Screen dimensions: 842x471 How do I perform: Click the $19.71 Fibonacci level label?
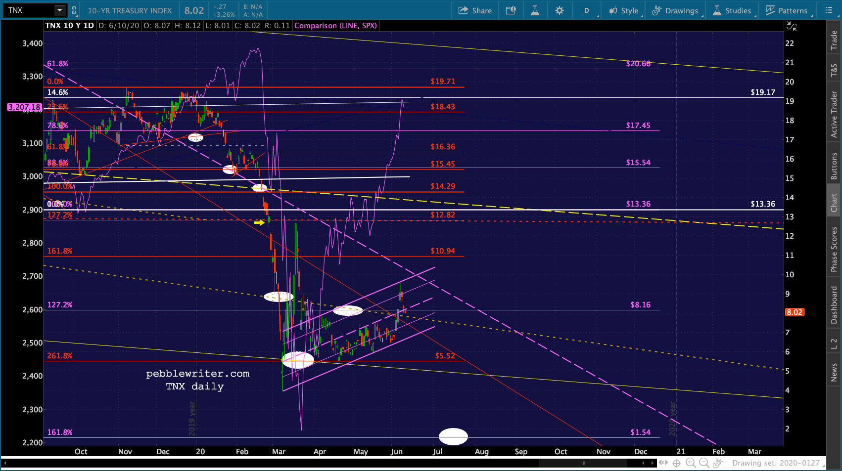pyautogui.click(x=443, y=82)
